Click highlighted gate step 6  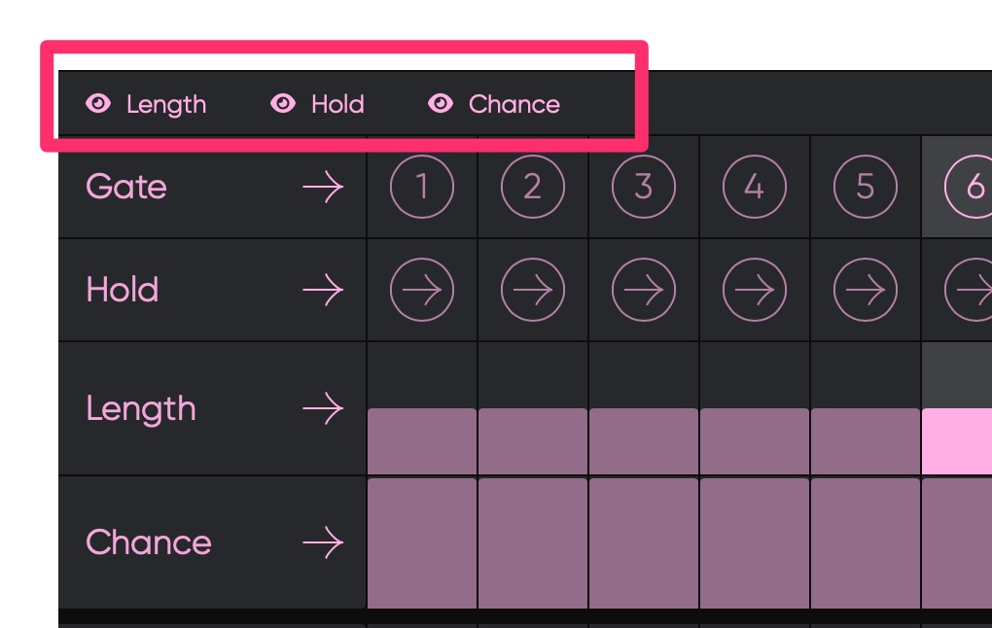(972, 187)
